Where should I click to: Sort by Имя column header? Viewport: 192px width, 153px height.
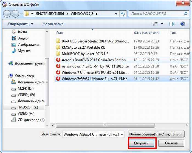pyautogui.click(x=59, y=33)
